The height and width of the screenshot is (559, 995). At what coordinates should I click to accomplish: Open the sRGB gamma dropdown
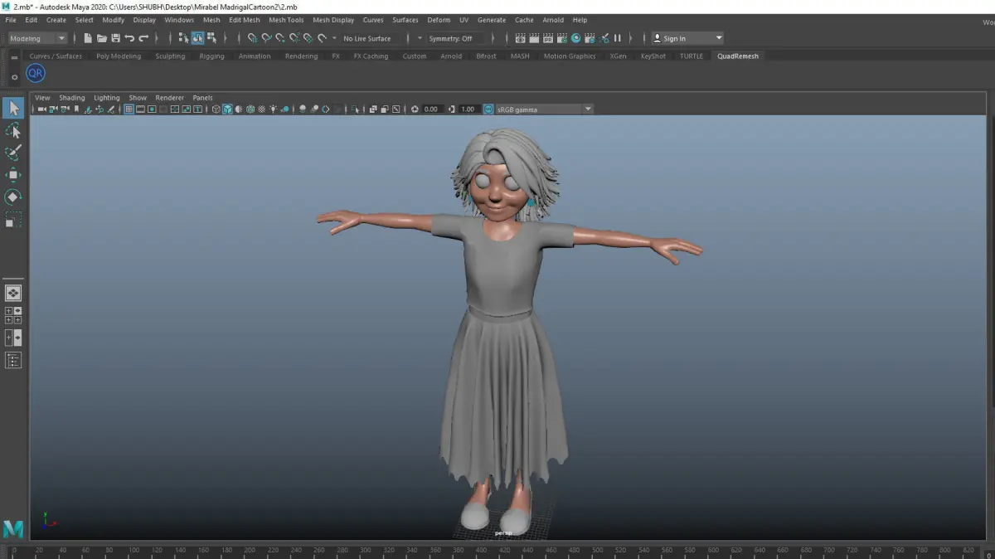544,109
